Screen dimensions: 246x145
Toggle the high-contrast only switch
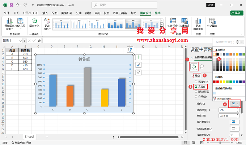(239, 42)
